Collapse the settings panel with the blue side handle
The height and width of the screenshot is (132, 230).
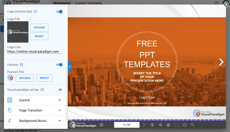click(x=69, y=67)
